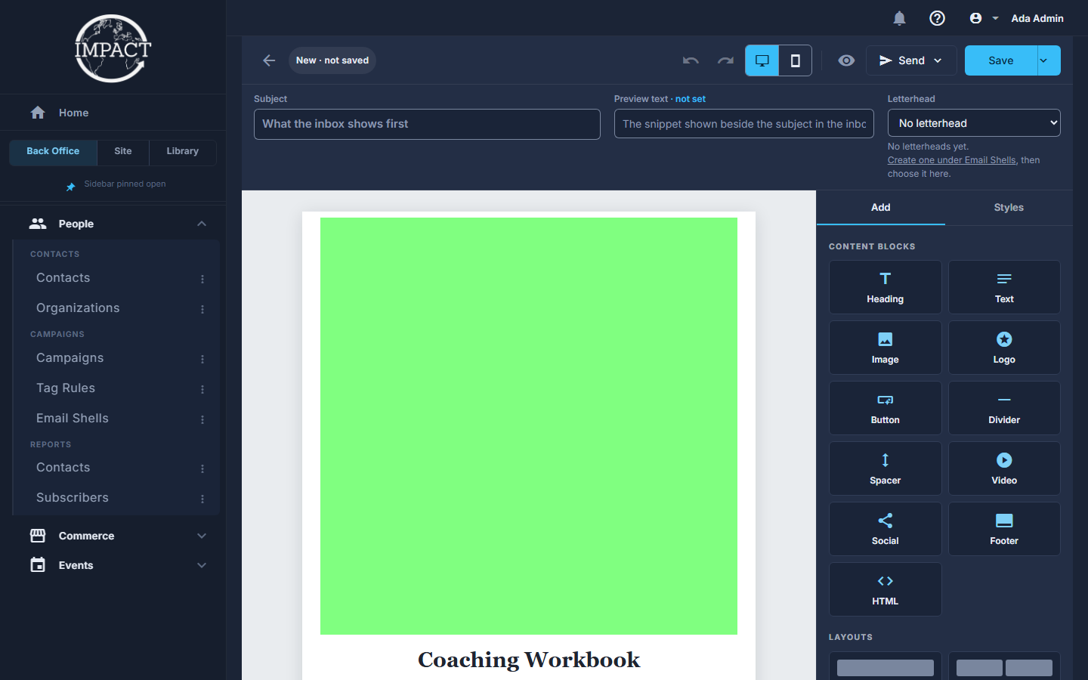Switch to the Add tab

[881, 208]
